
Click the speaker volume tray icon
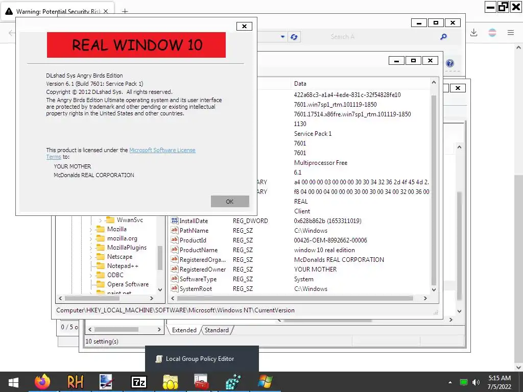[476, 382]
